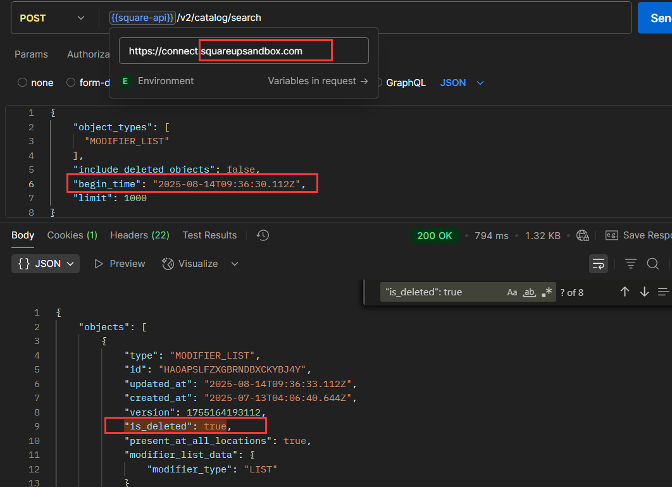This screenshot has width=672, height=487.
Task: Click the "begin_time" line in request body
Action: tap(189, 184)
